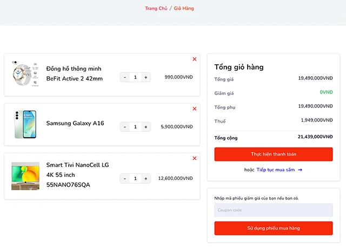Viewport: 346px width, 247px height.
Task: Remove Samsung Galaxy A16 from cart
Action: click(x=195, y=109)
